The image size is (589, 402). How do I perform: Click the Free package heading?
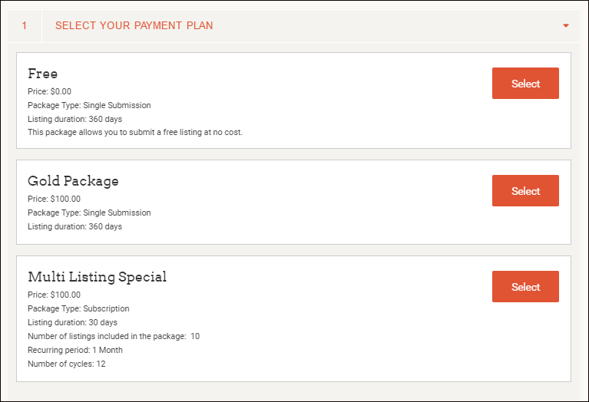click(x=43, y=74)
